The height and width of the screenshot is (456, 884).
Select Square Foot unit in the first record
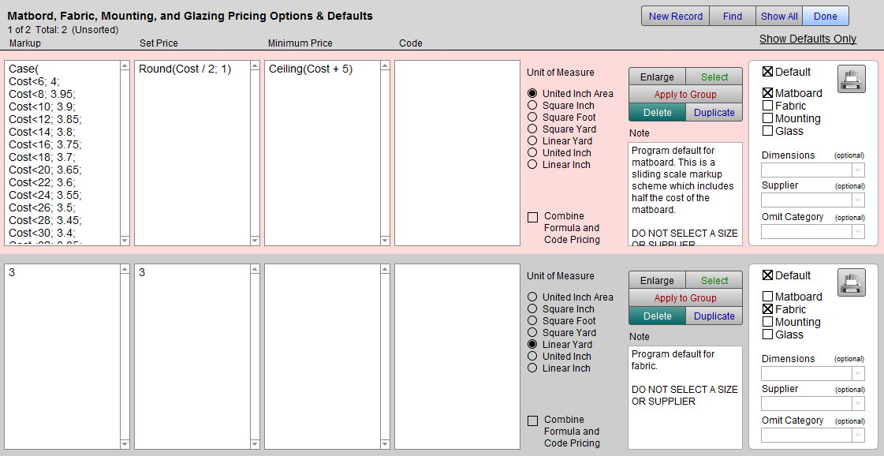tap(532, 117)
